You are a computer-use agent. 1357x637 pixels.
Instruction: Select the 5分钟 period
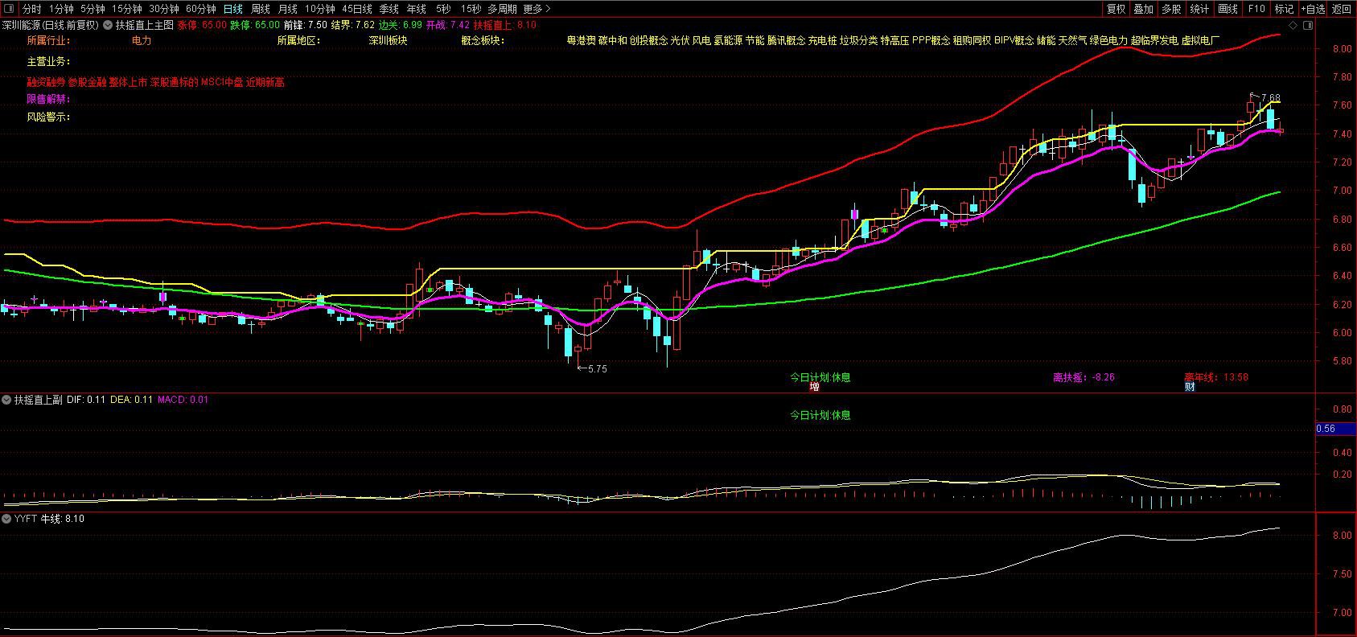[x=93, y=9]
